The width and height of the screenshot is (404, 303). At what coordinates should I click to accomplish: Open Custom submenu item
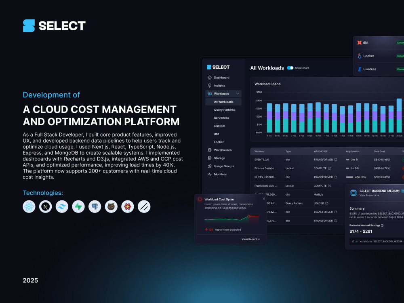click(219, 126)
